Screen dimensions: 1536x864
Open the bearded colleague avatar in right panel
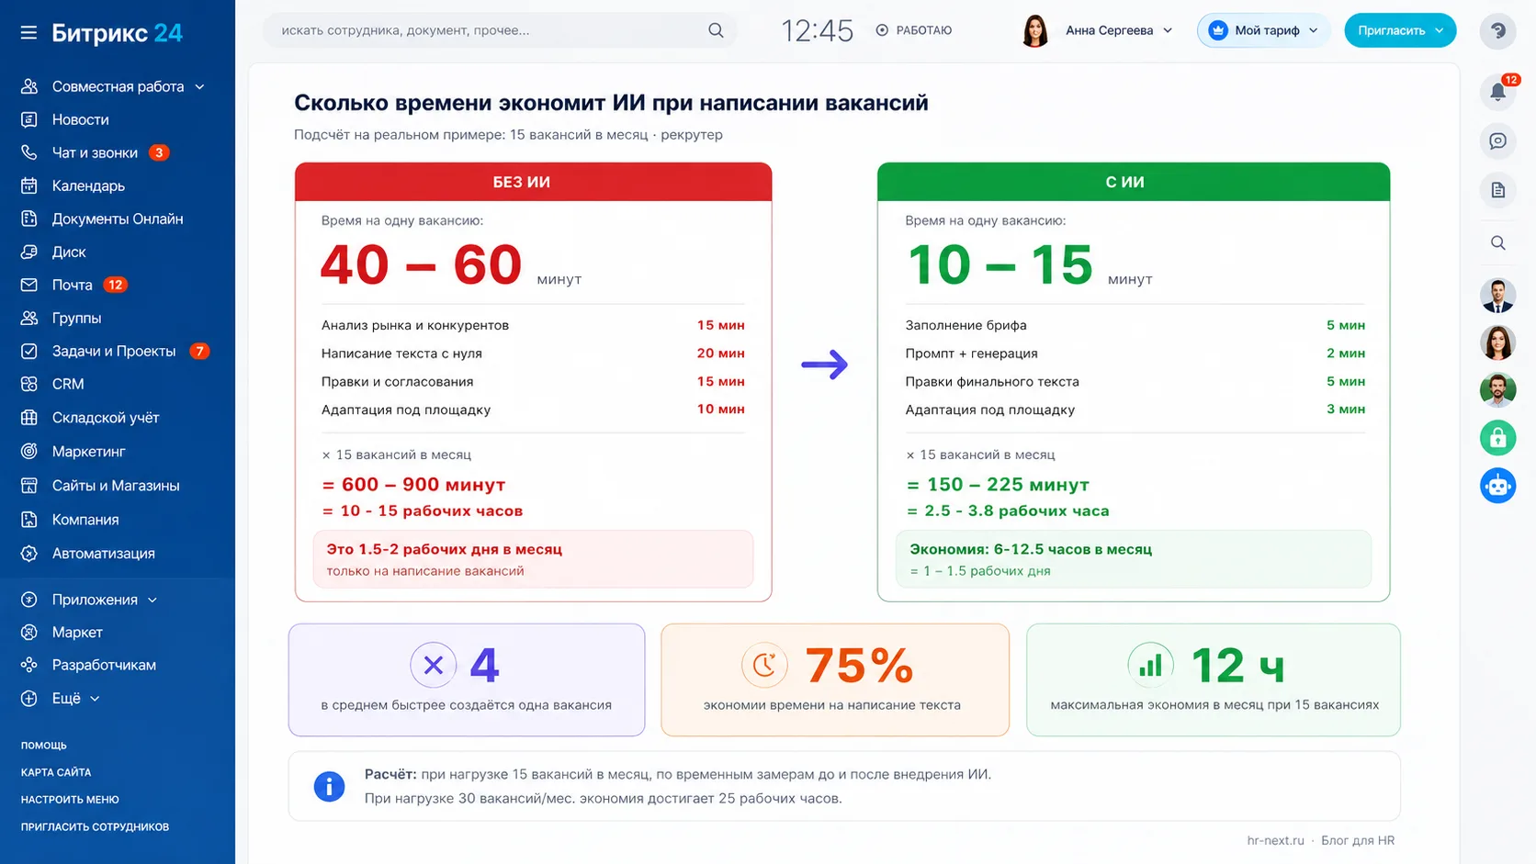[1498, 390]
